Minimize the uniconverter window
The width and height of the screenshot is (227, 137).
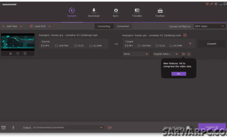pyautogui.click(x=221, y=4)
